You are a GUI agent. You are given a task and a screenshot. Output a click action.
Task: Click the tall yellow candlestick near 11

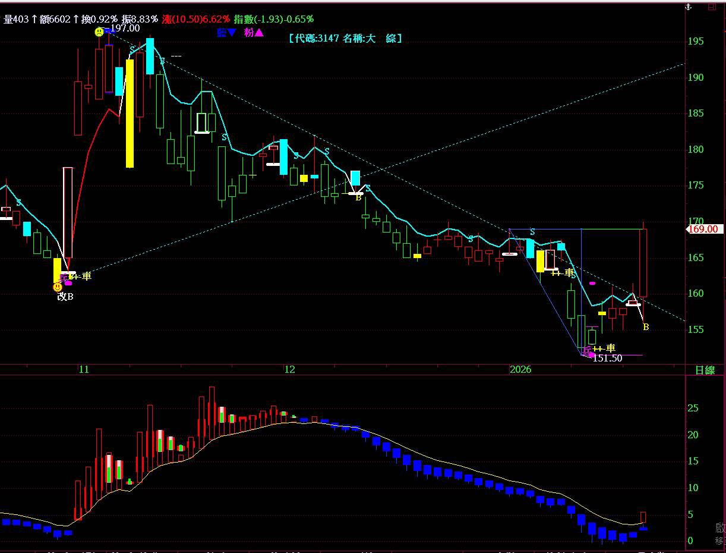tap(130, 113)
